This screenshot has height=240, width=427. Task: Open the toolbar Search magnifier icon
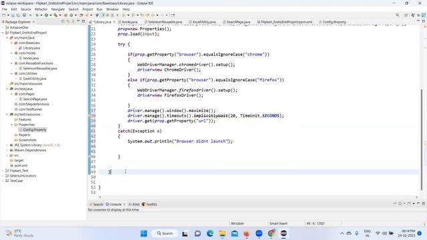coord(398,15)
